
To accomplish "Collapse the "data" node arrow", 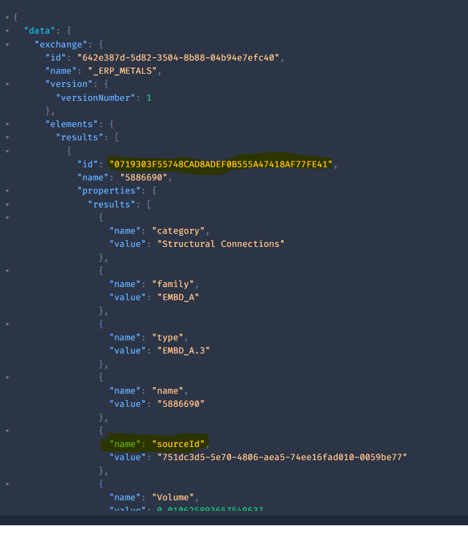I will pyautogui.click(x=7, y=31).
